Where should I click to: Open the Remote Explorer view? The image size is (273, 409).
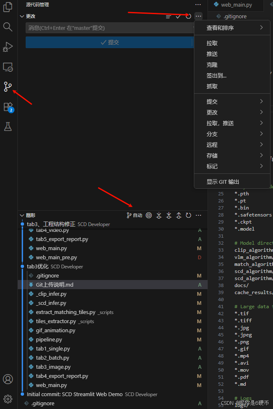click(8, 67)
